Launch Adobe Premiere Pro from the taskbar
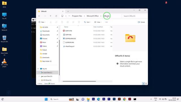 click(109, 99)
